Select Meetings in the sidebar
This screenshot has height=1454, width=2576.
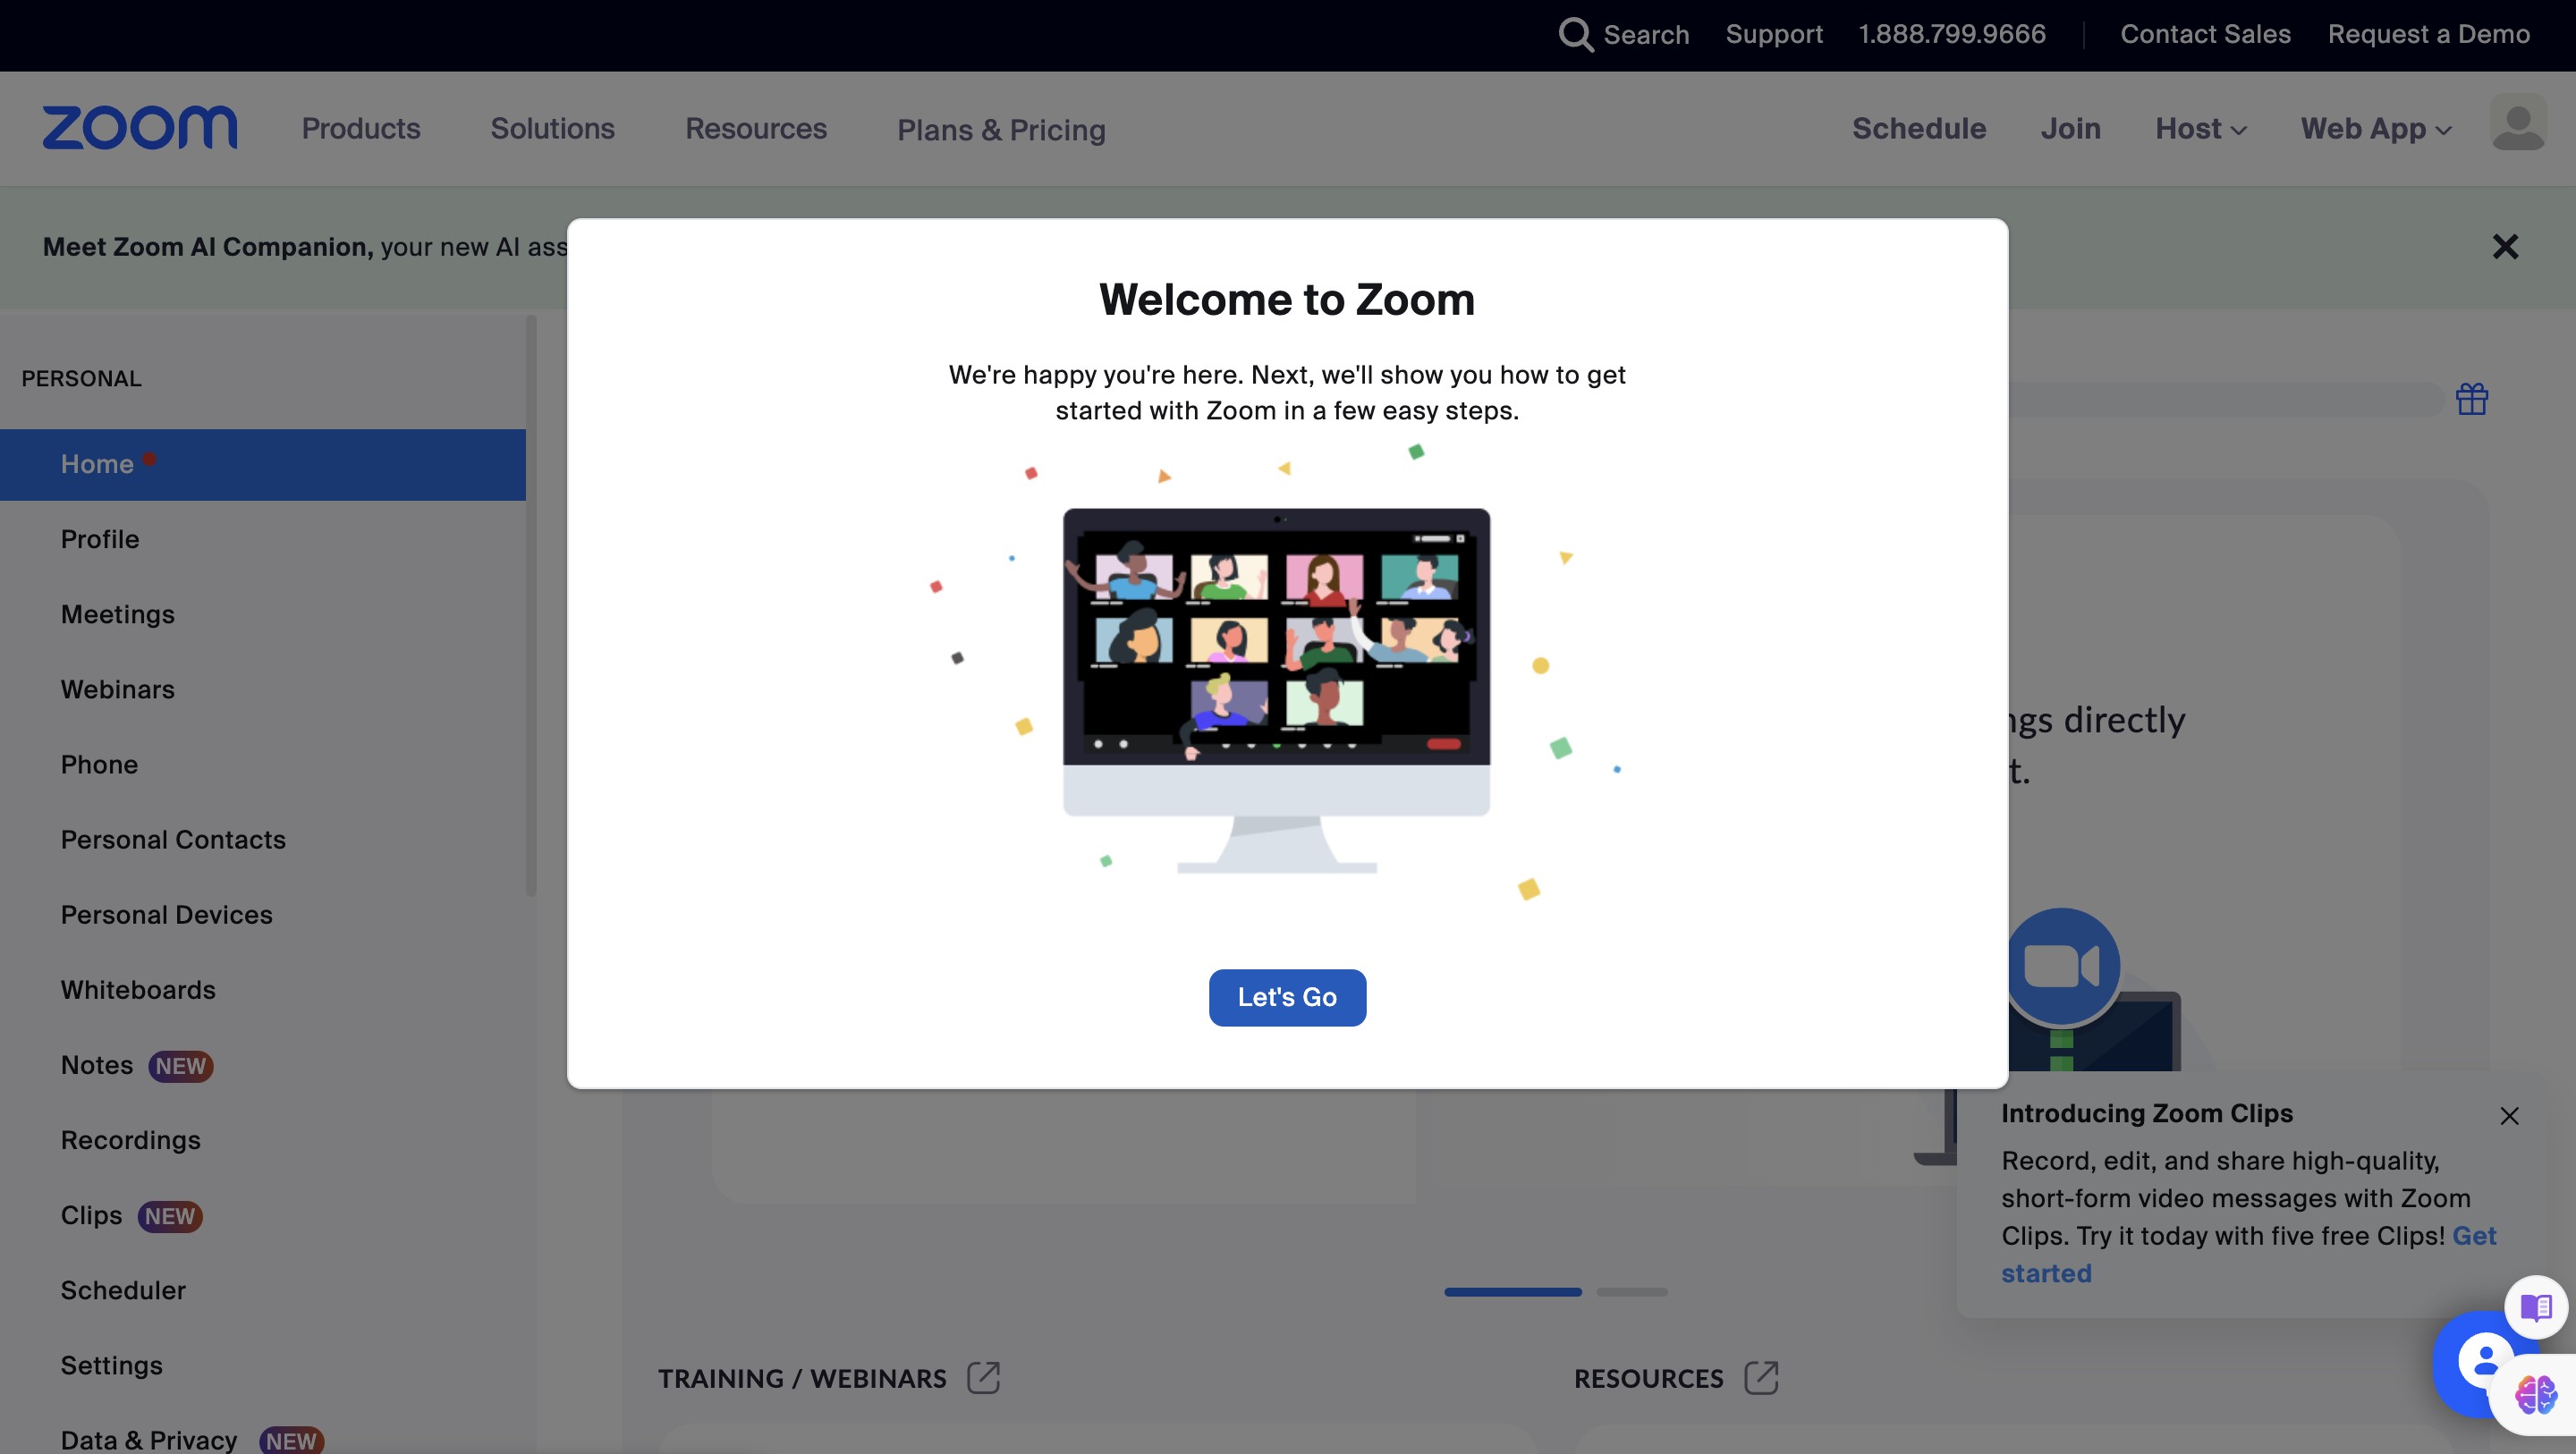click(117, 614)
